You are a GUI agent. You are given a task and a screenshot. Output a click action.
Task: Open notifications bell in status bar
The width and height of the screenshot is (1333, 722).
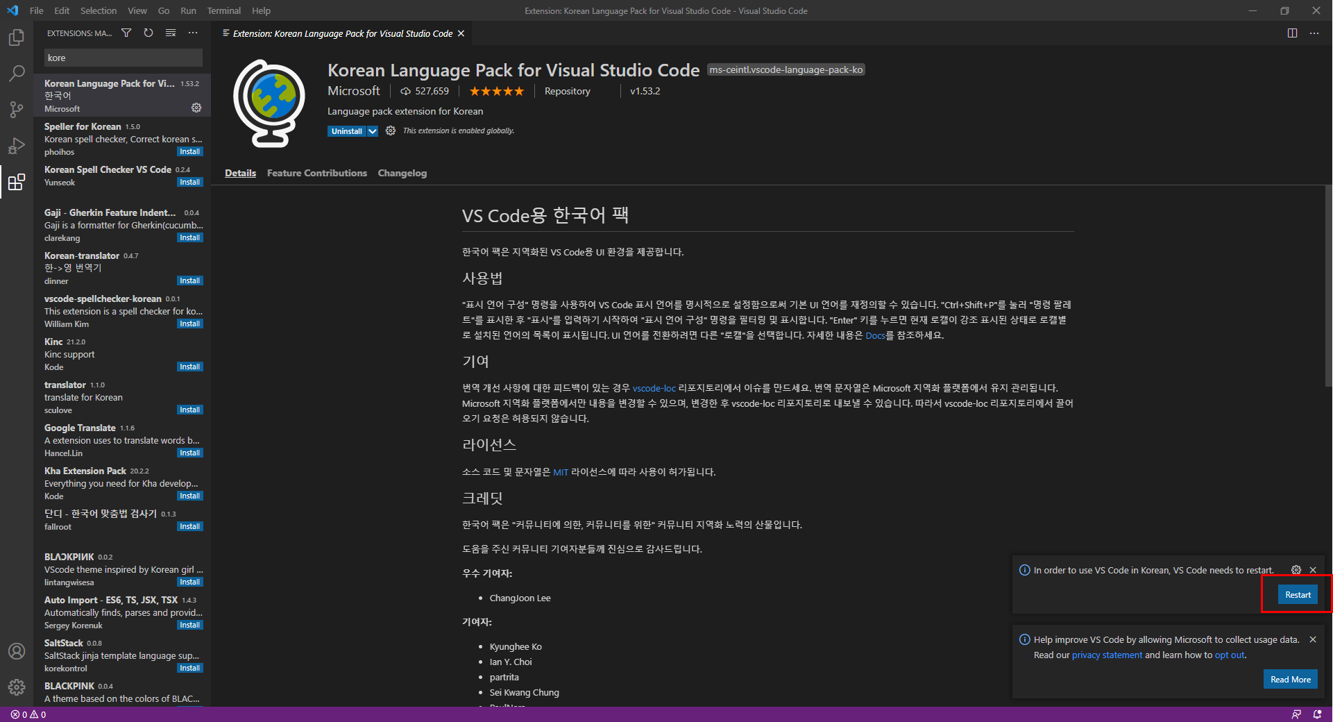tap(1317, 714)
